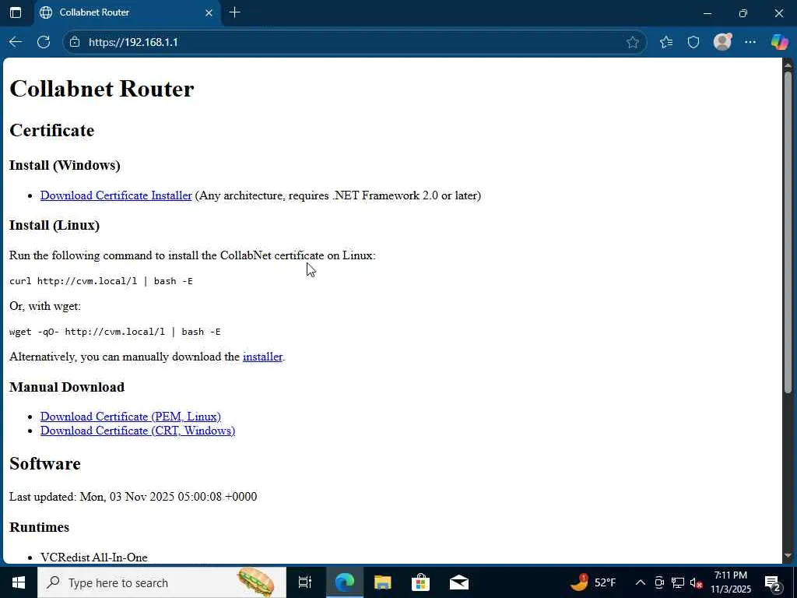
Task: Open Microsoft Edge from the taskbar
Action: click(x=344, y=582)
